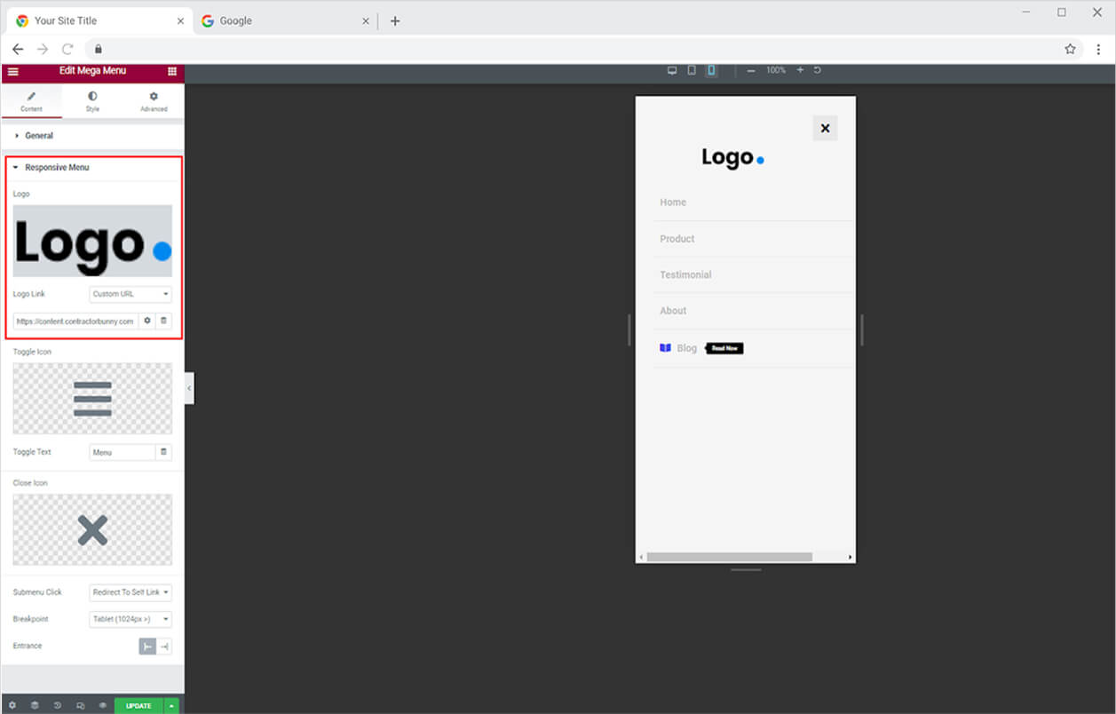Toggle preview changes eye icon
Image resolution: width=1116 pixels, height=714 pixels.
click(x=102, y=705)
